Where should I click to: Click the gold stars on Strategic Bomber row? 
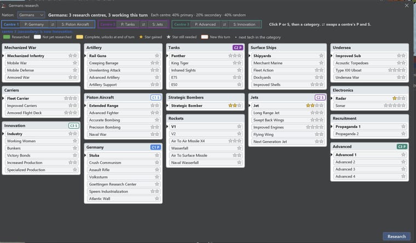233,106
